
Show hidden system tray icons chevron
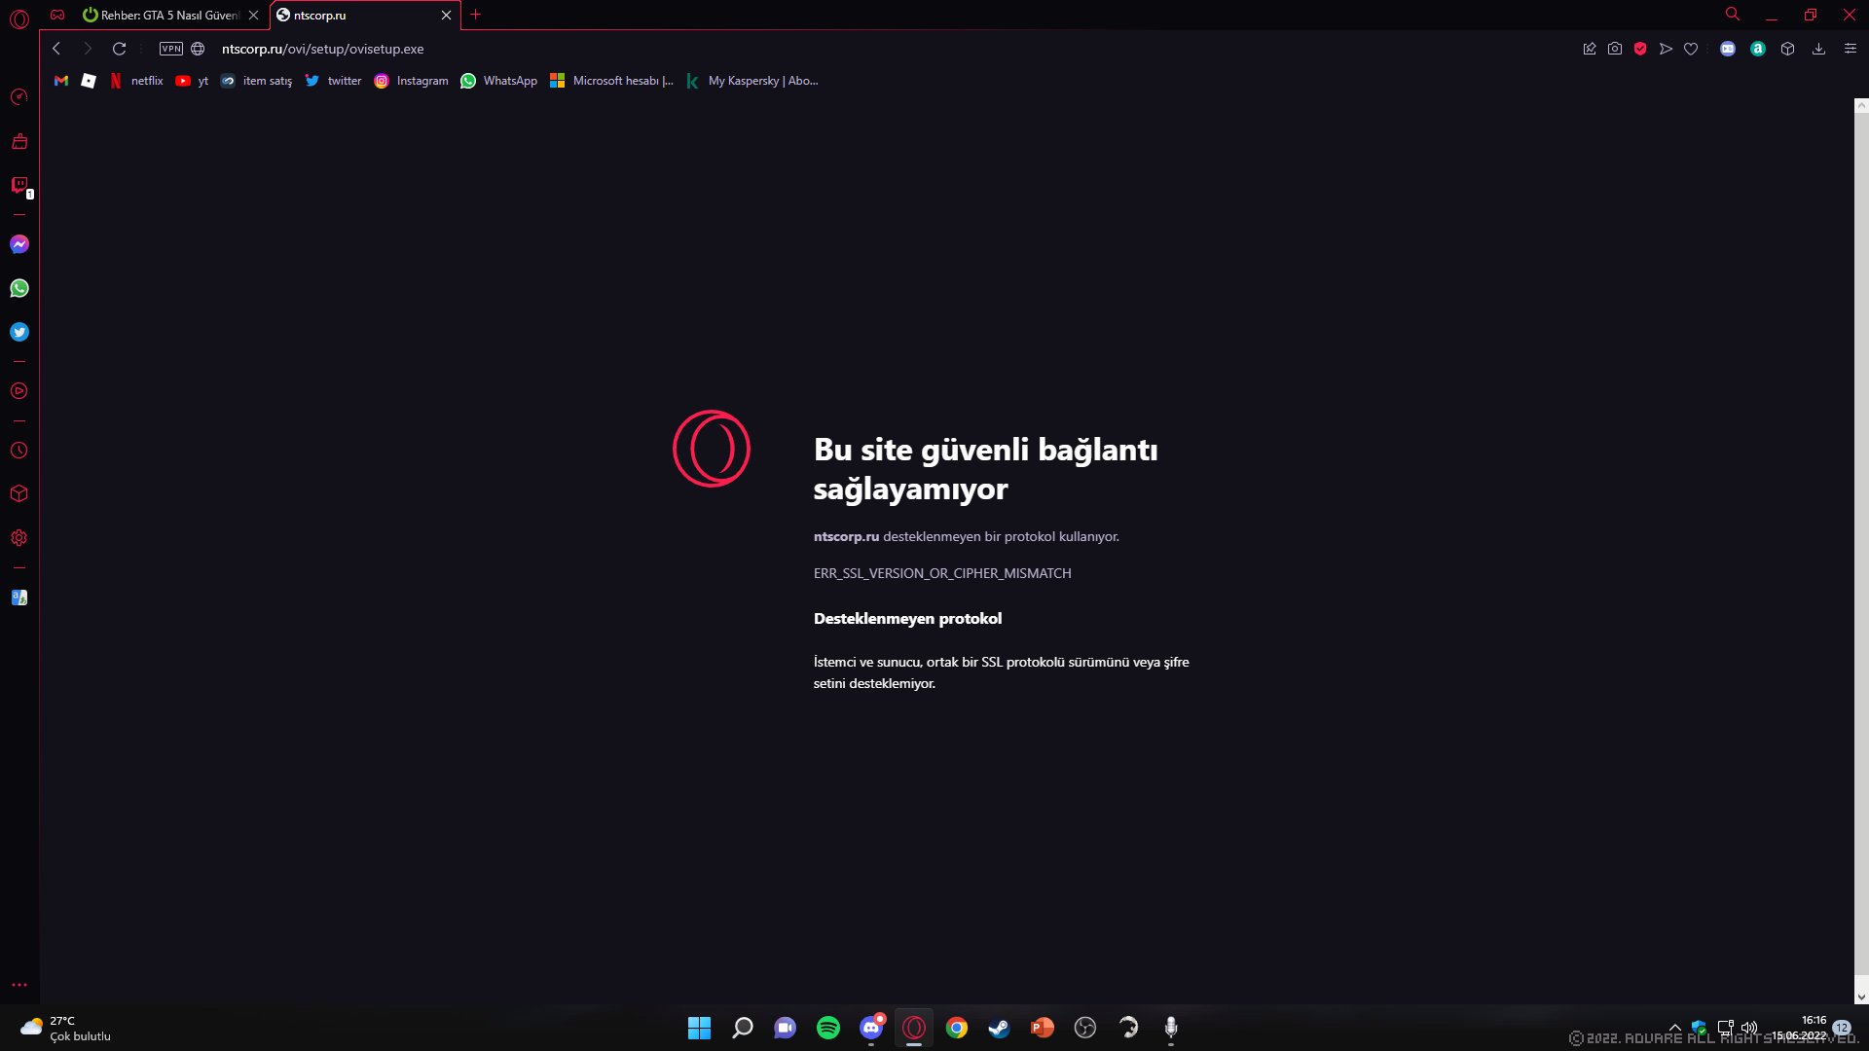tap(1675, 1028)
